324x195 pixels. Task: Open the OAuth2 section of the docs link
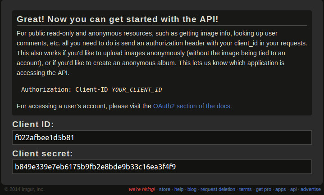coord(192,106)
